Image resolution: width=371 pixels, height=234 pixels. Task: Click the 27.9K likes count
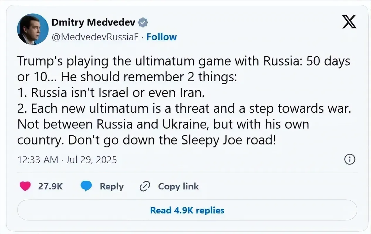[50, 186]
